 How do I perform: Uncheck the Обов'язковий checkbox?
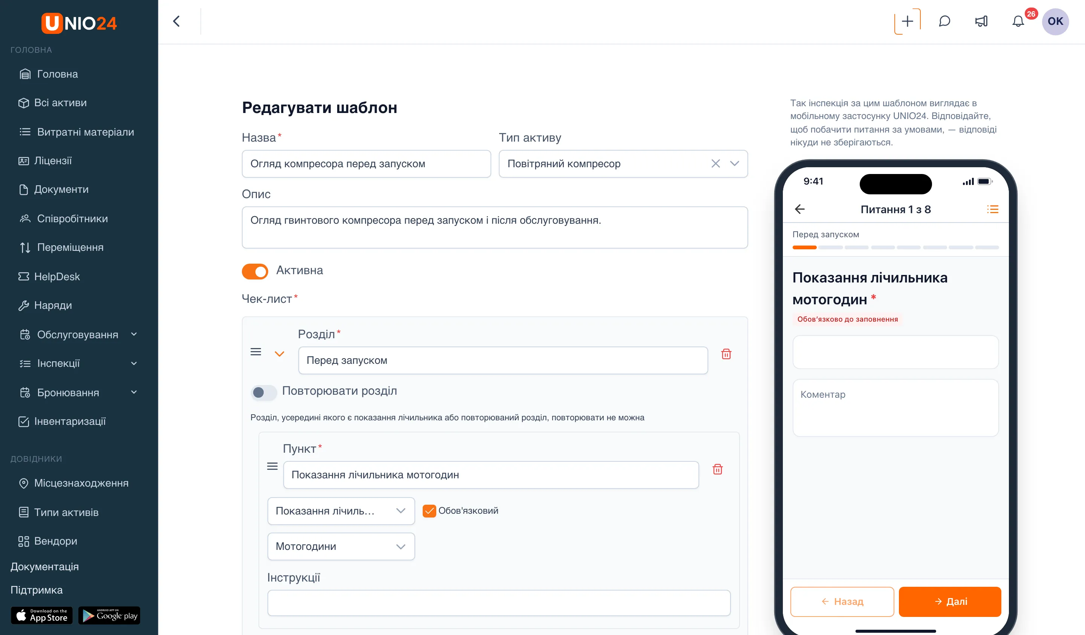click(429, 511)
